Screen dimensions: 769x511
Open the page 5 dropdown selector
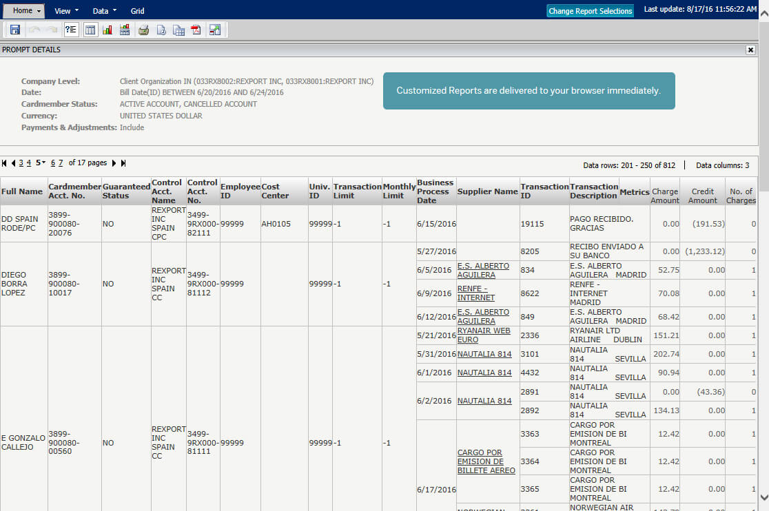[x=41, y=163]
